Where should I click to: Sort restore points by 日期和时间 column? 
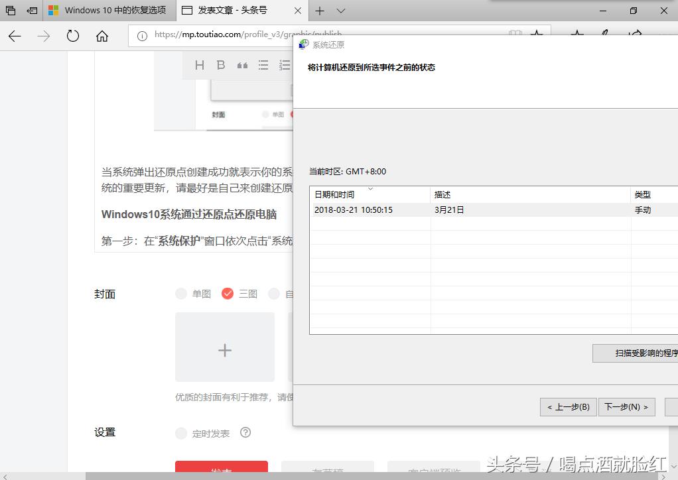tap(336, 194)
